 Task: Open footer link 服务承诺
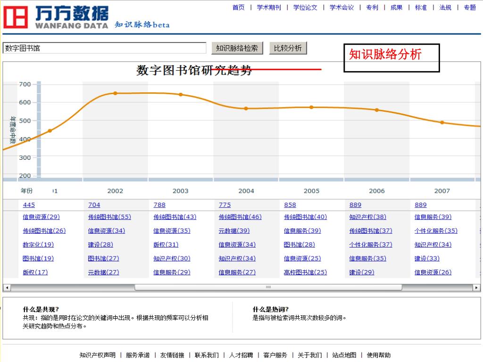138,355
